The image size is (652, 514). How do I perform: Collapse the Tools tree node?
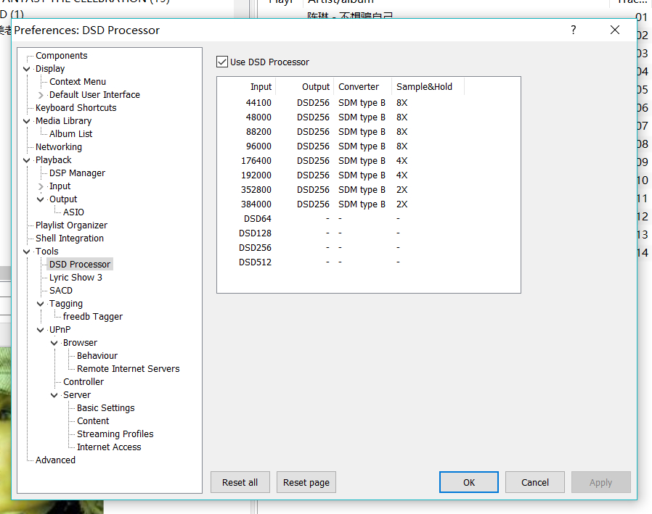[x=27, y=252]
